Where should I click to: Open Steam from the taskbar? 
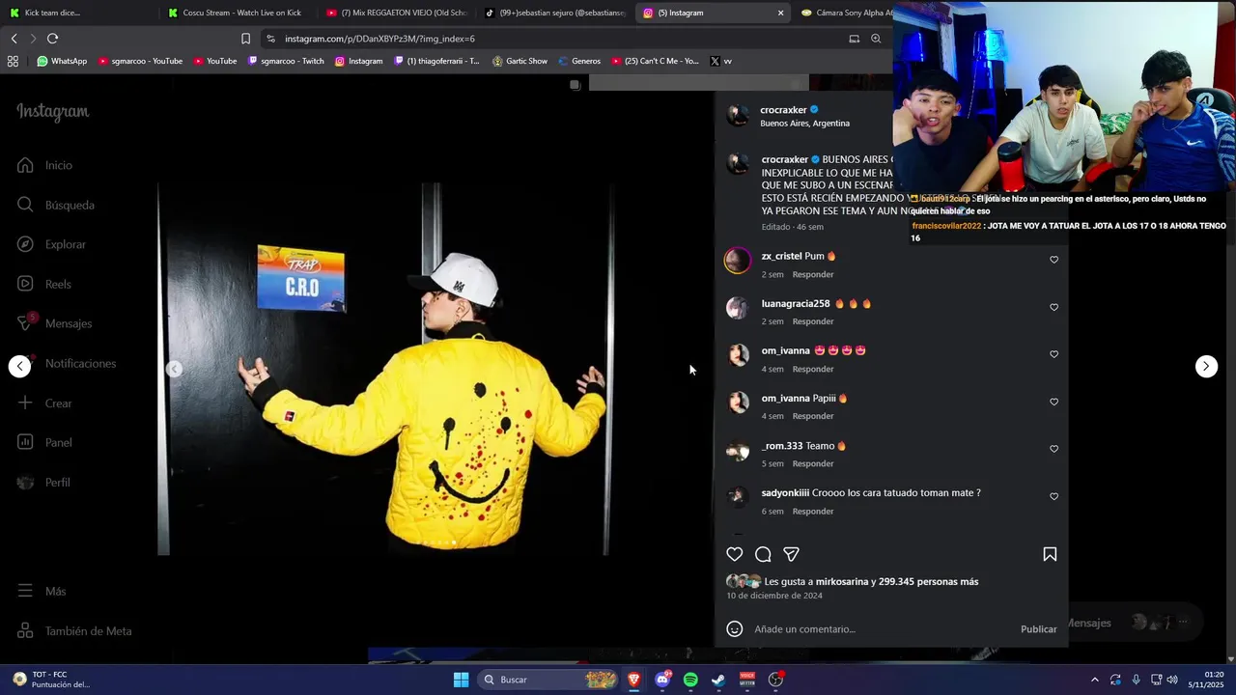point(718,680)
